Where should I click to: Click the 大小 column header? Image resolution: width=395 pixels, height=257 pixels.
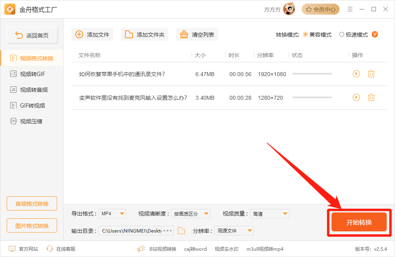[x=200, y=55]
